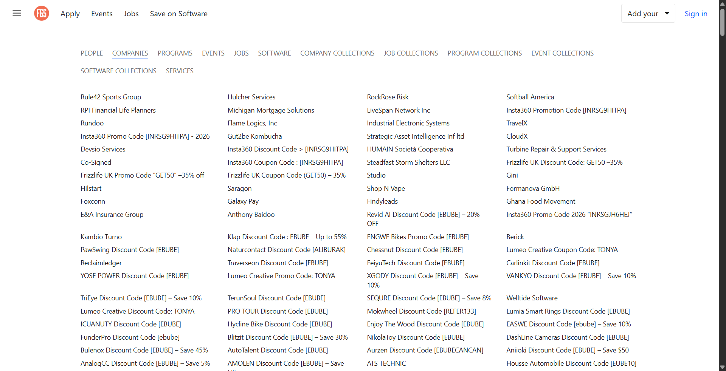Open the SOFTWARE COLLECTIONS tab

[118, 71]
